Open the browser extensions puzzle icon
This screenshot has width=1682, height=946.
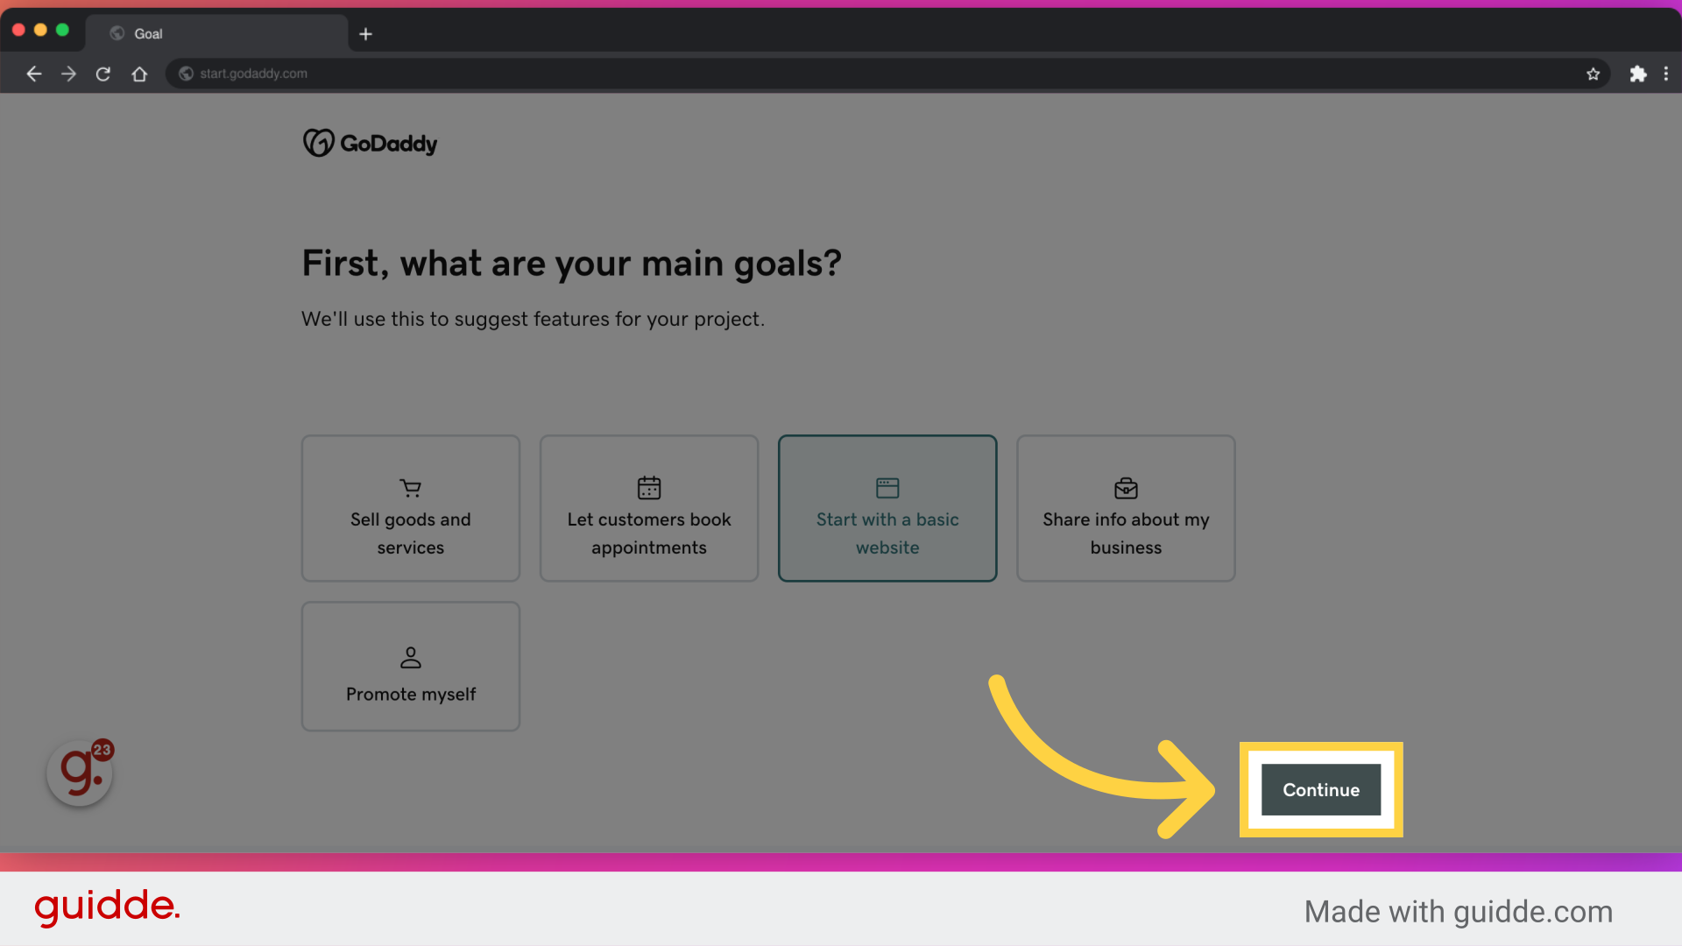1637,74
